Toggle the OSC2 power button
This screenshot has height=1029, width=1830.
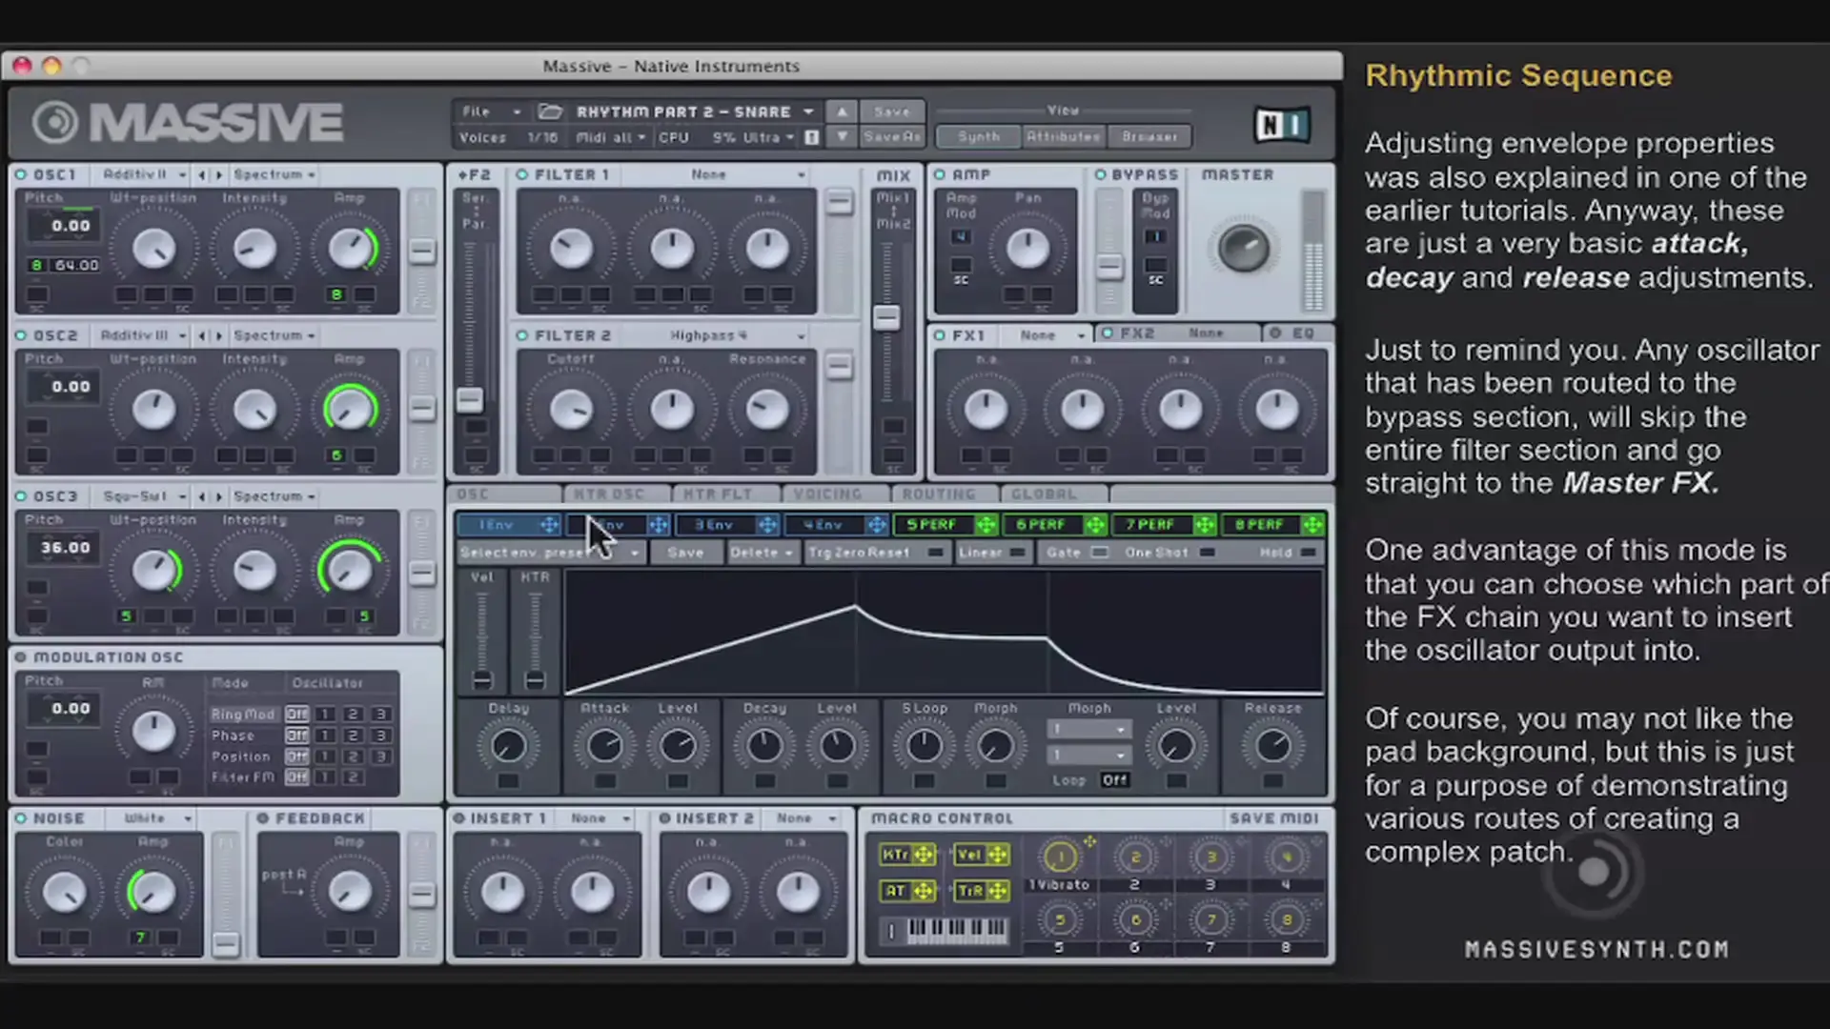coord(21,335)
